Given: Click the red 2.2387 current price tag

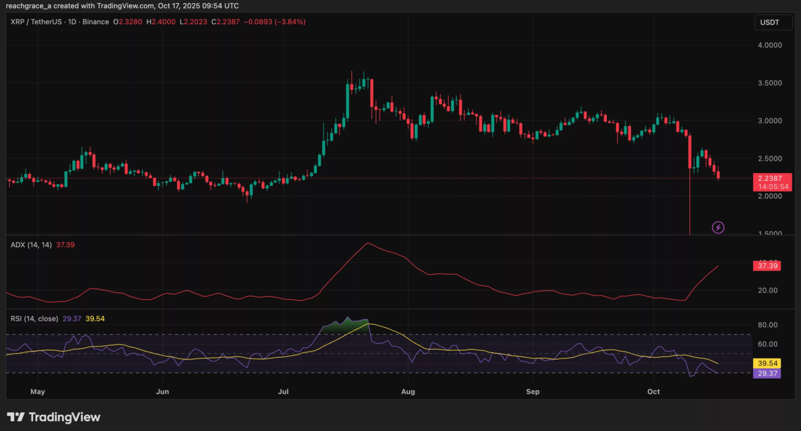Looking at the screenshot, I should (x=770, y=178).
